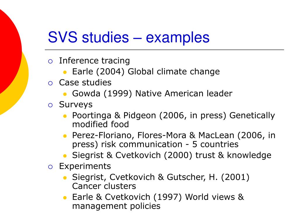Viewport: 299px width, 224px height.
Task: Click the yellow bullet before Perez-Floriano
Action: tap(65, 136)
